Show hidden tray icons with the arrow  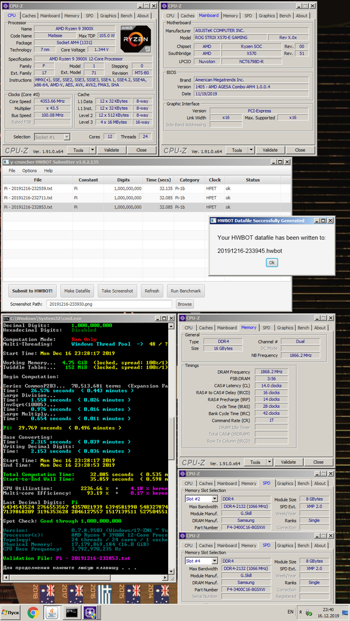pyautogui.click(x=300, y=612)
